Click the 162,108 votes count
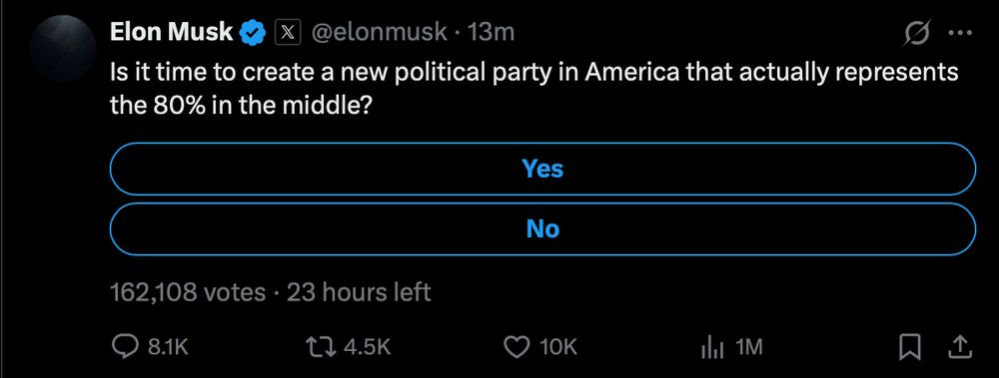Screen dimensions: 999x378 [x=188, y=293]
